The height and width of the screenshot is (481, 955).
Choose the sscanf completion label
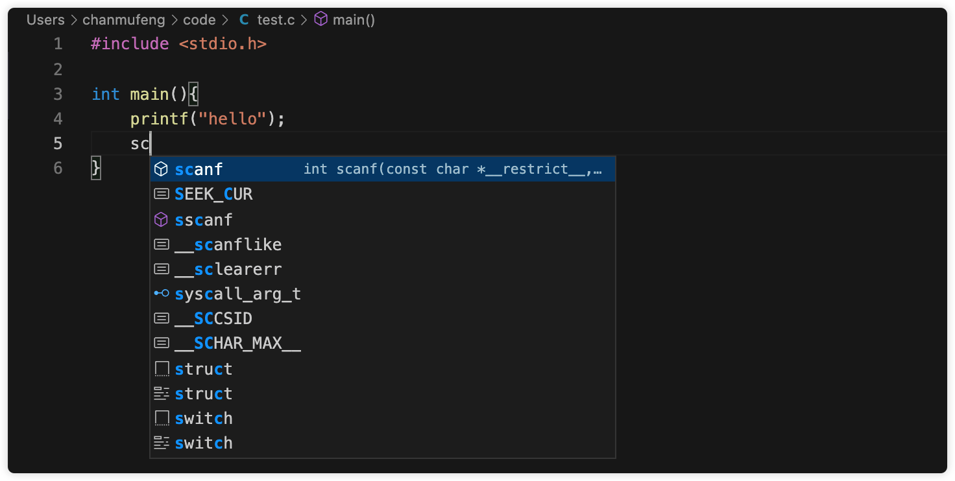pyautogui.click(x=203, y=220)
